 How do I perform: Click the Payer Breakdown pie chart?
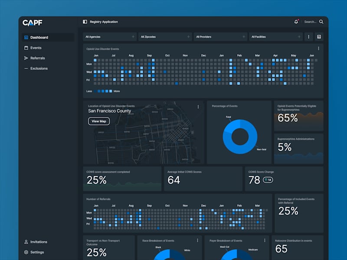tap(237, 254)
